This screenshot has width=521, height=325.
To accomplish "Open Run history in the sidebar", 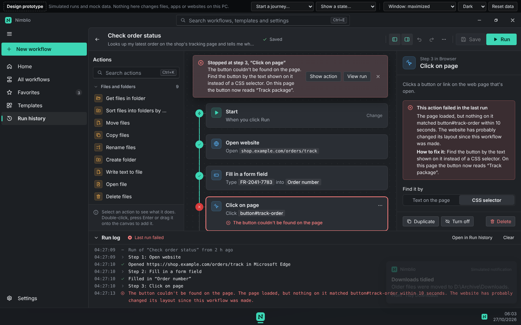I will point(44,118).
